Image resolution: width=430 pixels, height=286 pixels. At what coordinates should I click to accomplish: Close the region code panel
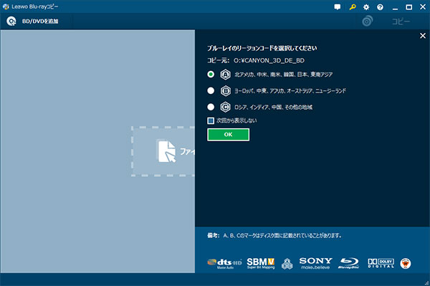tap(423, 36)
